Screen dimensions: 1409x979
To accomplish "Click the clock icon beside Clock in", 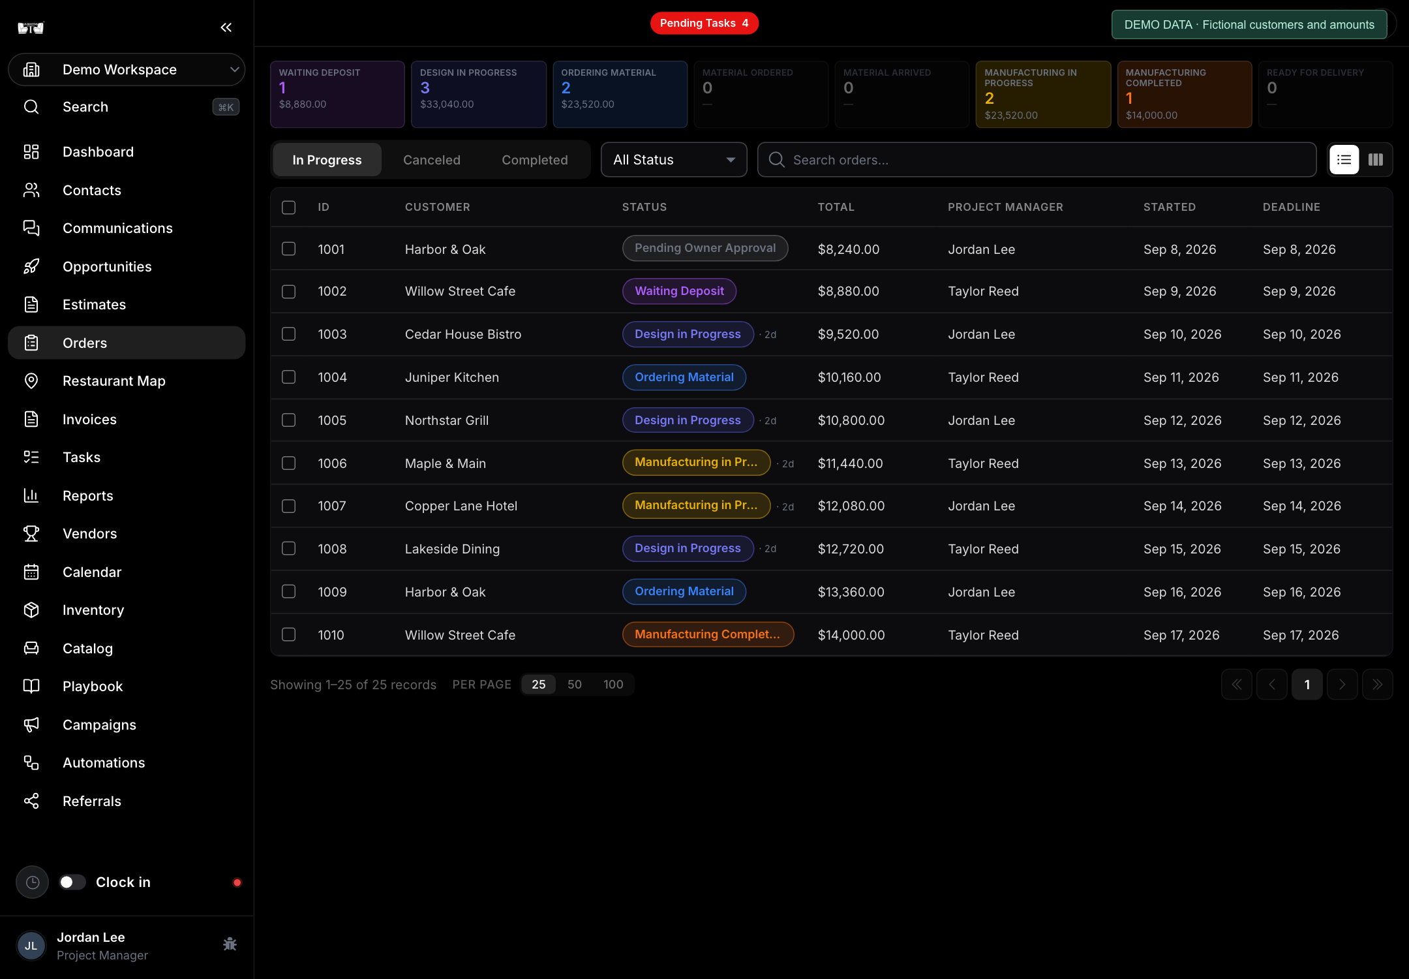I will click(x=32, y=882).
